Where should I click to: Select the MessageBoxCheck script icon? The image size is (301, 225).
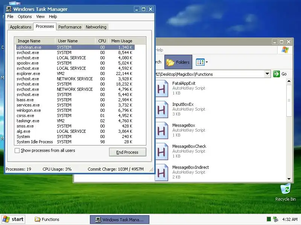point(162,151)
